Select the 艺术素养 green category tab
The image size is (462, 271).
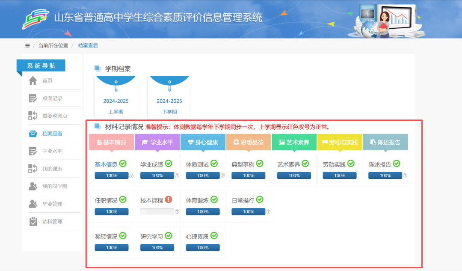tap(294, 142)
